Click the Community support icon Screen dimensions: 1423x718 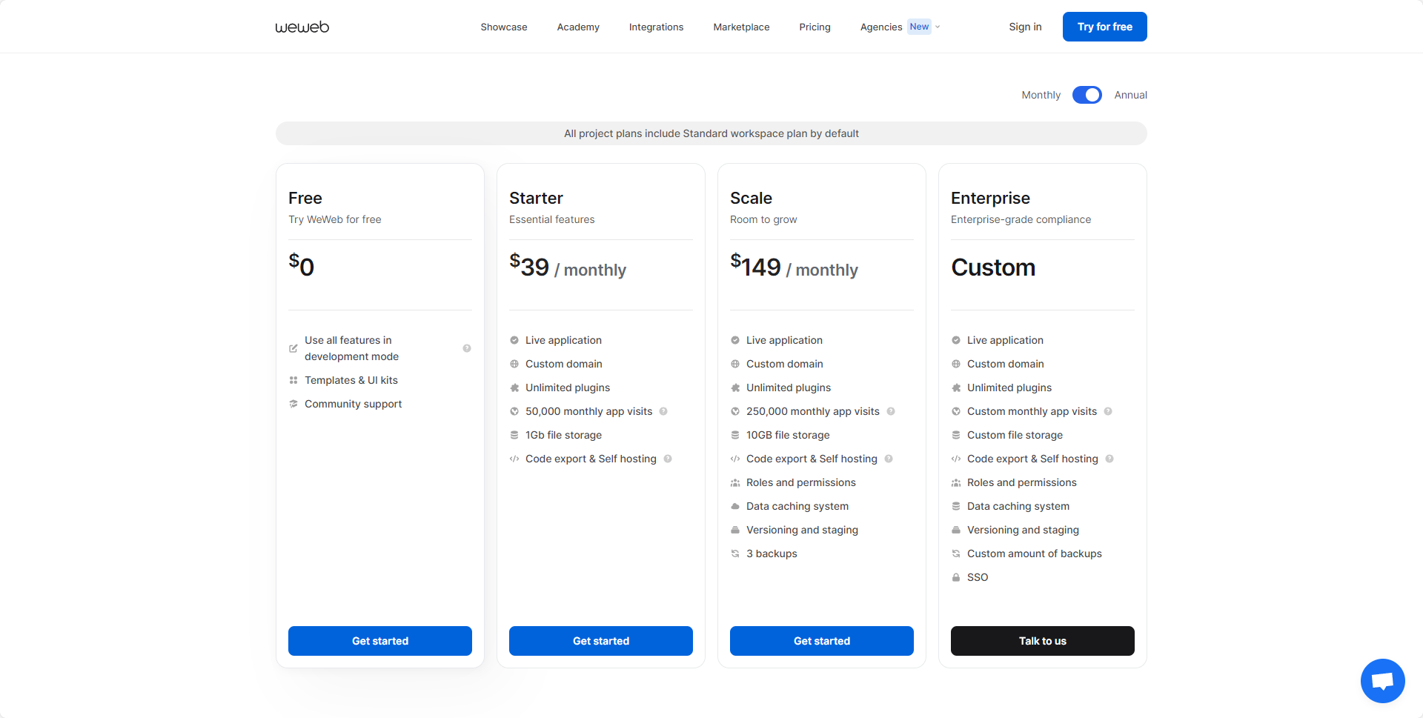(293, 404)
